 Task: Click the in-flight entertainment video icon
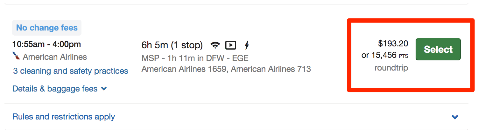pos(231,45)
